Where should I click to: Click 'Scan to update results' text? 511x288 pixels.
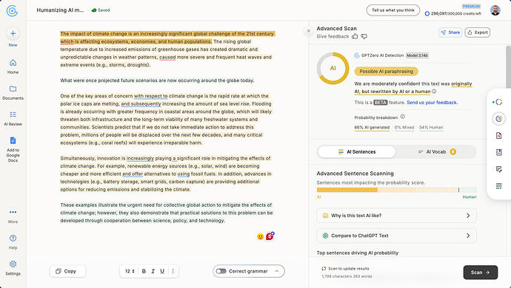coord(348,269)
